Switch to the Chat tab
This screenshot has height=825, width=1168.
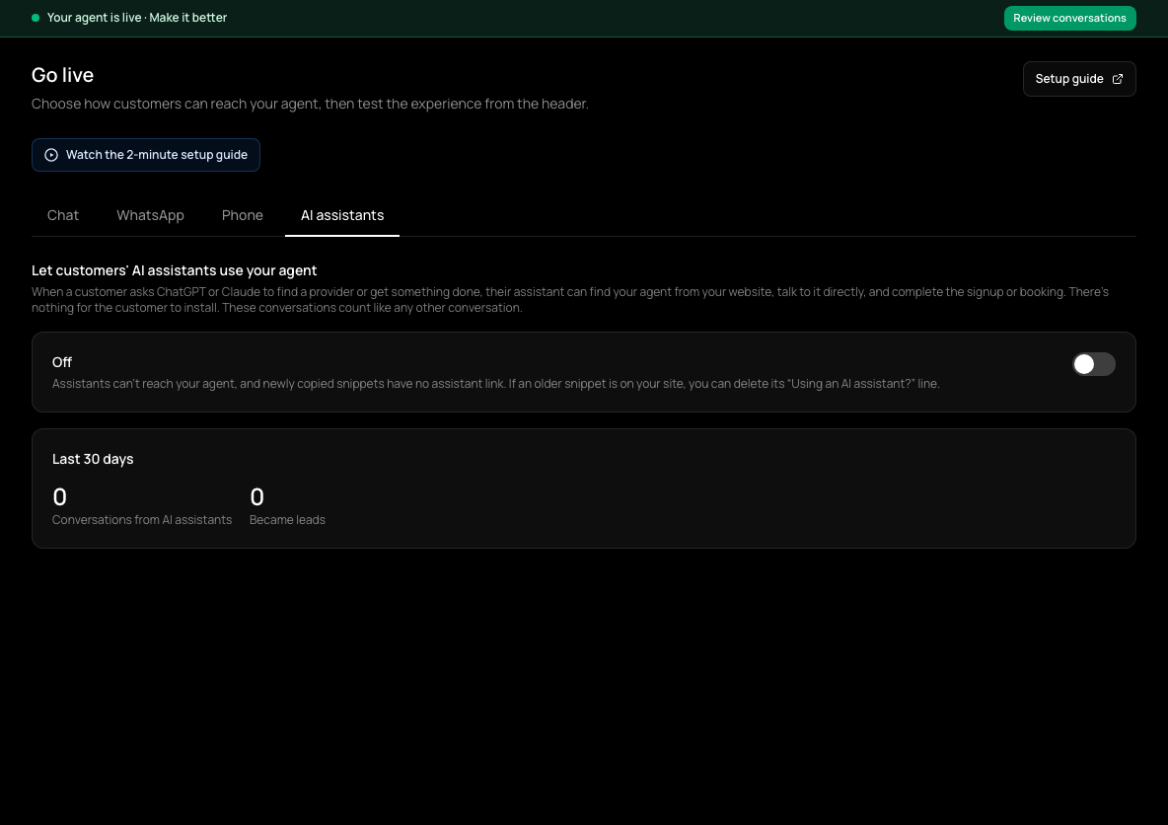pyautogui.click(x=62, y=215)
